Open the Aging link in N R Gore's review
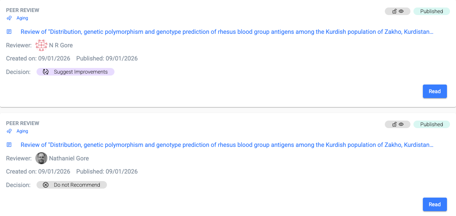 tap(22, 18)
